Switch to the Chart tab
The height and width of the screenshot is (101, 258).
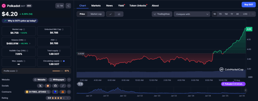83,5
